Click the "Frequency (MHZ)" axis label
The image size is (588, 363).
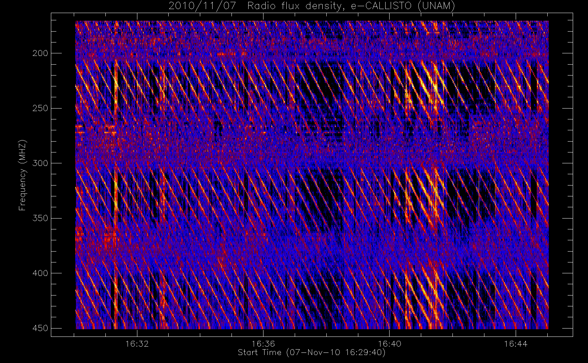coord(23,175)
